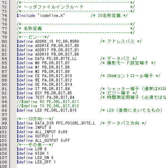This screenshot has height=168, width=166.
Task: Click the ビジー端子 comment
Action: coord(118,93)
